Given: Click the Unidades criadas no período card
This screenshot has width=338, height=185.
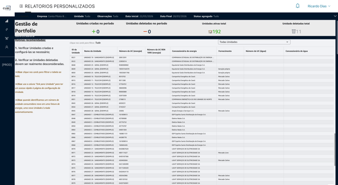Looking at the screenshot, I should (x=95, y=28).
